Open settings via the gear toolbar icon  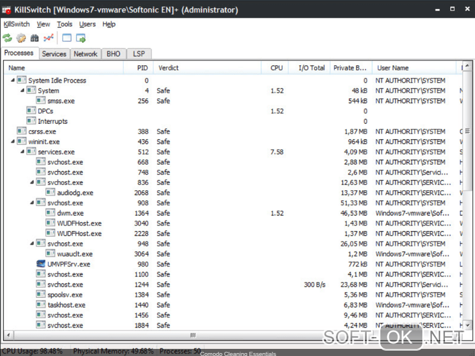(21, 38)
